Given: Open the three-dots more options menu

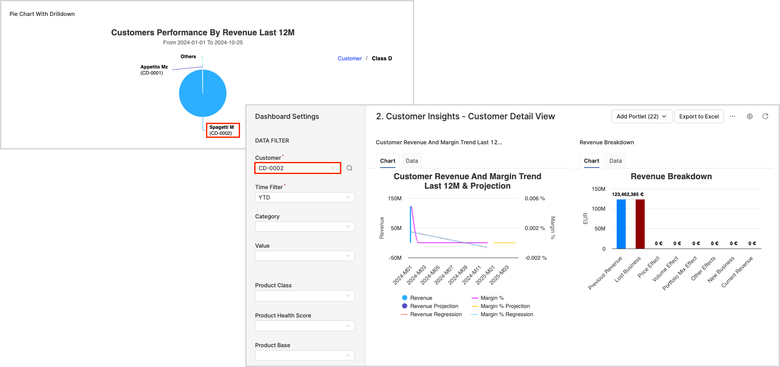Looking at the screenshot, I should [733, 116].
